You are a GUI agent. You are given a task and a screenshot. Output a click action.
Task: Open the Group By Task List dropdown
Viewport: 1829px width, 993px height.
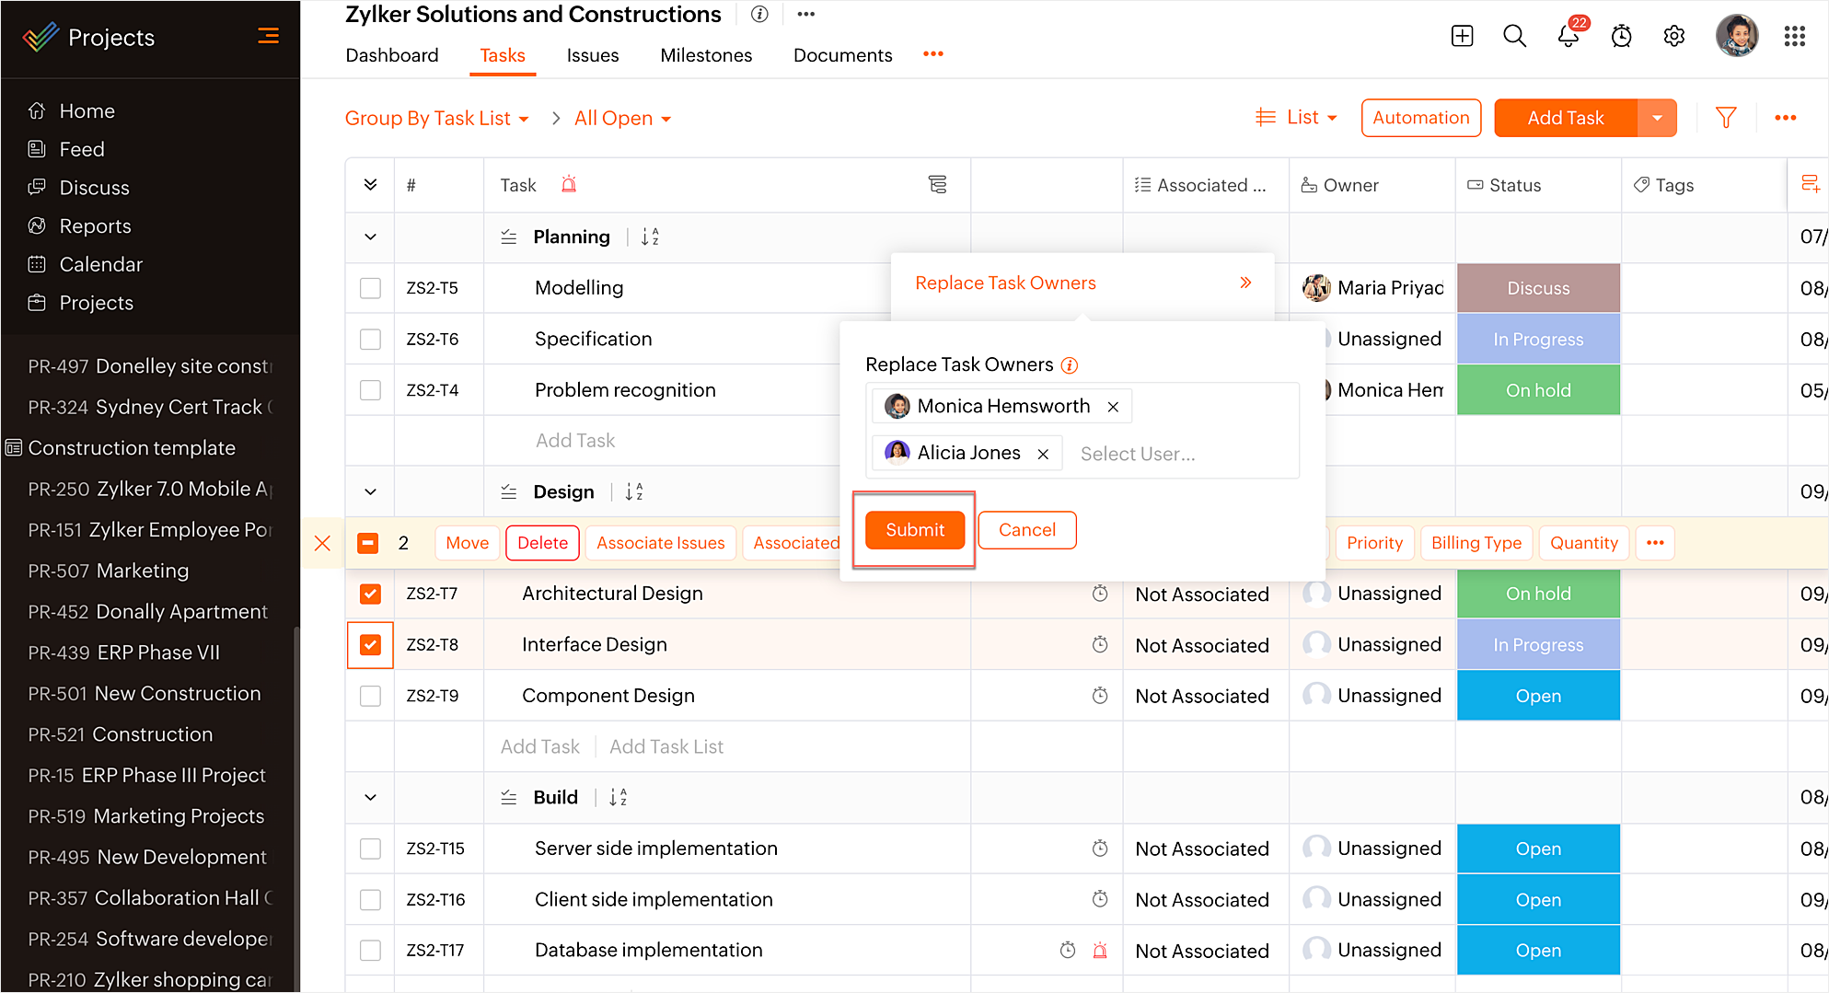[x=437, y=118]
